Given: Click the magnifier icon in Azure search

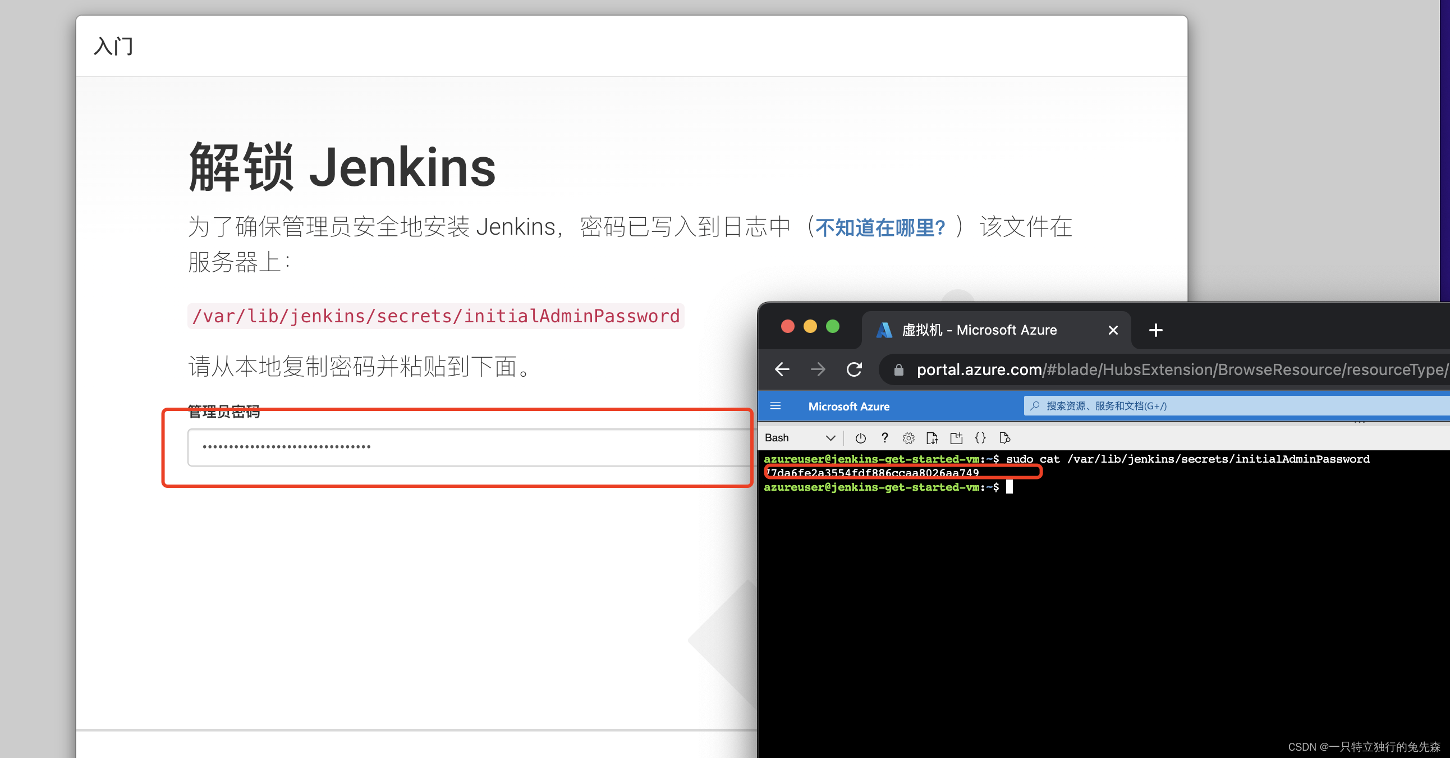Looking at the screenshot, I should [x=1035, y=405].
